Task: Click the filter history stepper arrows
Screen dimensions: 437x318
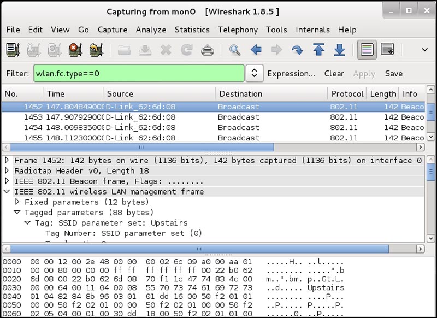Action: point(255,73)
